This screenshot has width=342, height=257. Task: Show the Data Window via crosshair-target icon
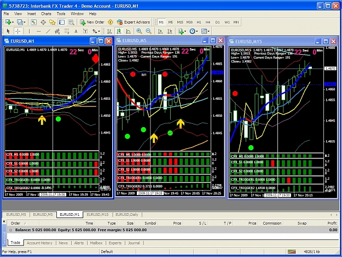click(43, 22)
